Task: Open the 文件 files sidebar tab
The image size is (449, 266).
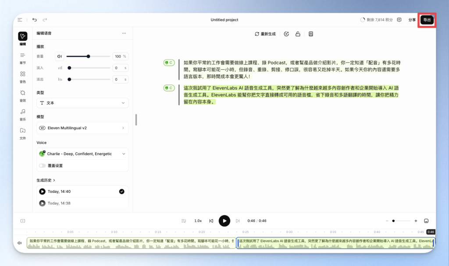Action: click(23, 134)
